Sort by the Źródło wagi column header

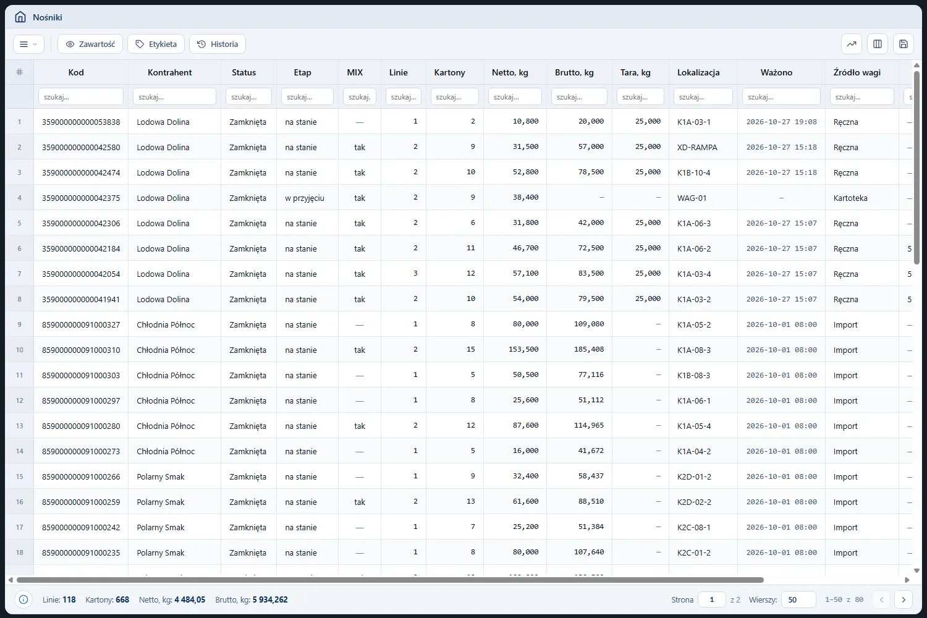[857, 72]
